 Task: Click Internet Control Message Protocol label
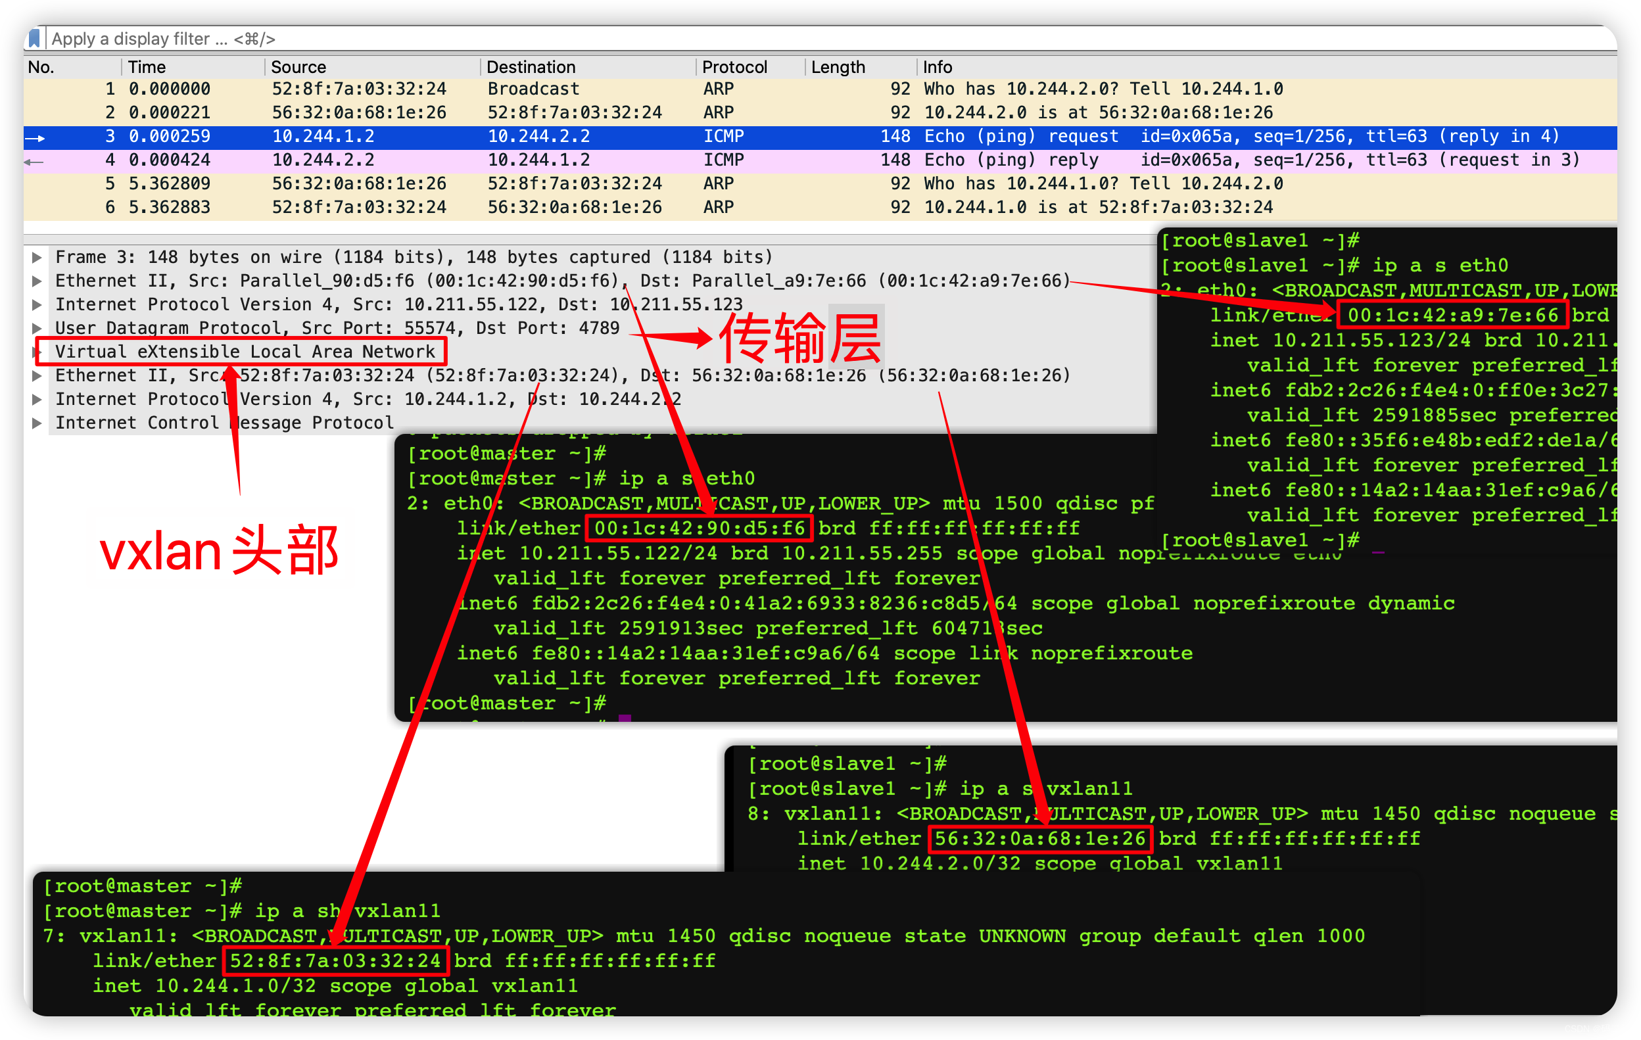point(224,423)
